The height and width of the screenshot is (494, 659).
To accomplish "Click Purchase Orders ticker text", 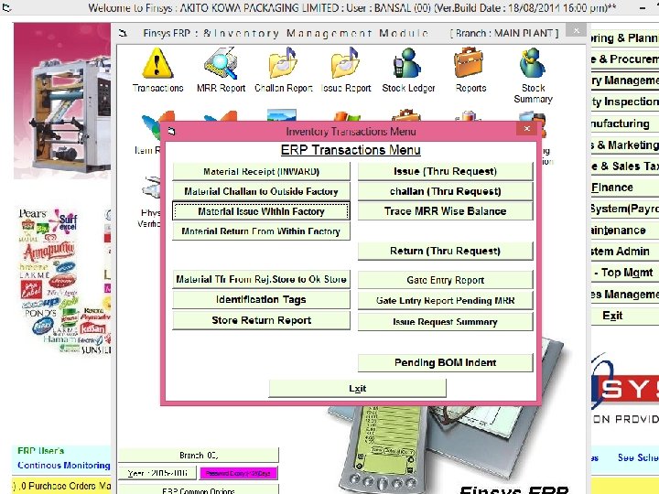I will [62, 486].
